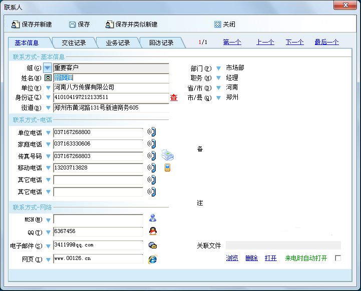Click the email envelope icon beside 电子邮件

[153, 245]
